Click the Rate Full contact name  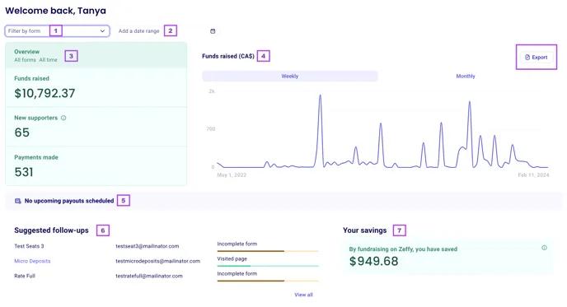point(25,276)
